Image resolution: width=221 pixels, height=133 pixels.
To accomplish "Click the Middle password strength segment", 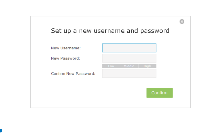I will pyautogui.click(x=129, y=66).
